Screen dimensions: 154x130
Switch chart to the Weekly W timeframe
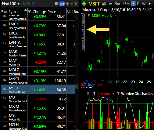144,4
